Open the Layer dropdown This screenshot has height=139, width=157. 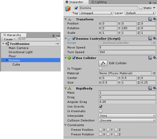point(140,13)
